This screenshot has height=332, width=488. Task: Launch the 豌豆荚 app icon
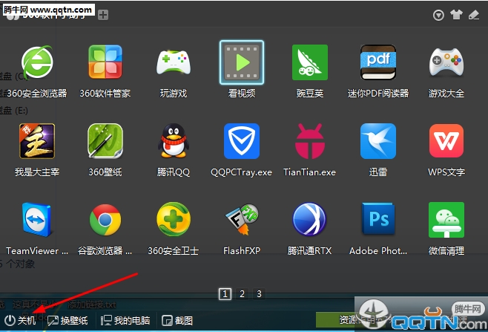[310, 62]
